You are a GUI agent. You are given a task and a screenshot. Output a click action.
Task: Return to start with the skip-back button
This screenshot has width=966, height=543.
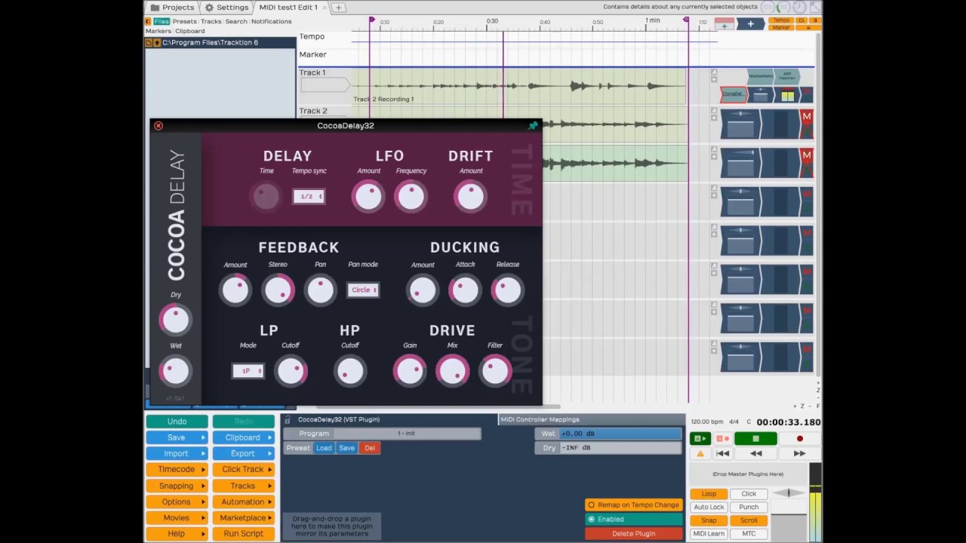722,453
